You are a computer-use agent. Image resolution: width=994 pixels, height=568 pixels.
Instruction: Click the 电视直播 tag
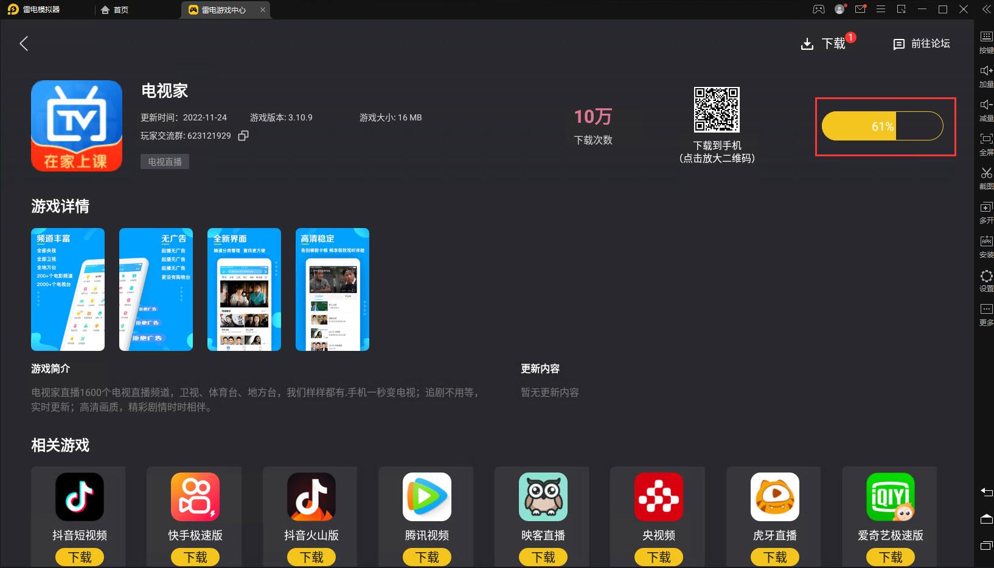165,162
